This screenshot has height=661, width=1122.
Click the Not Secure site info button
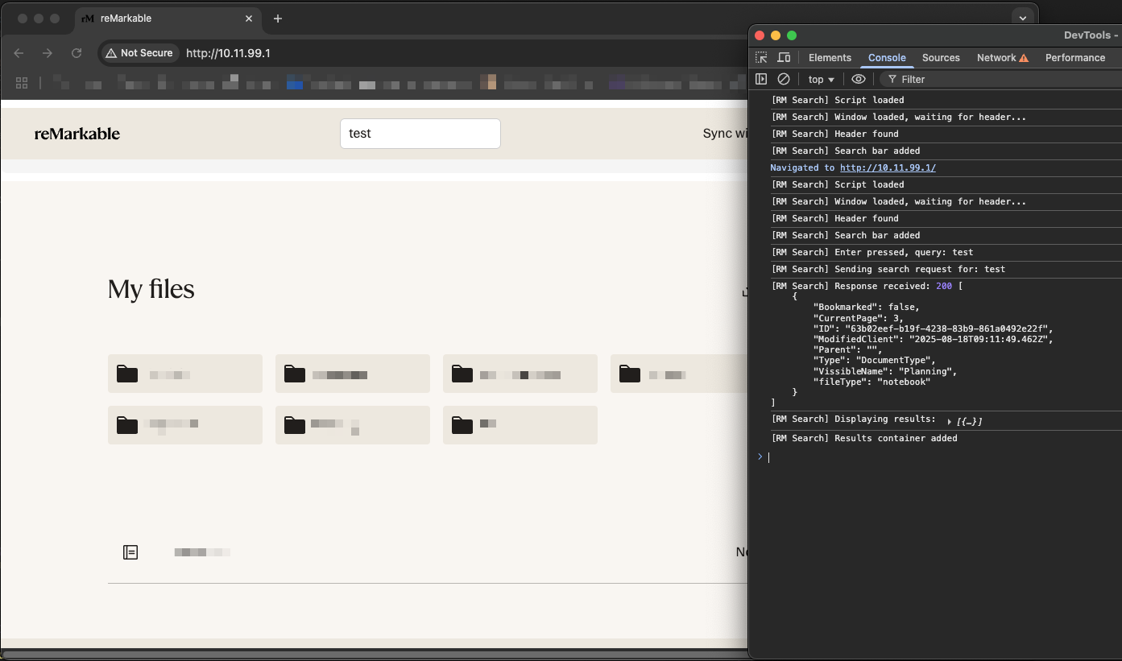point(139,53)
